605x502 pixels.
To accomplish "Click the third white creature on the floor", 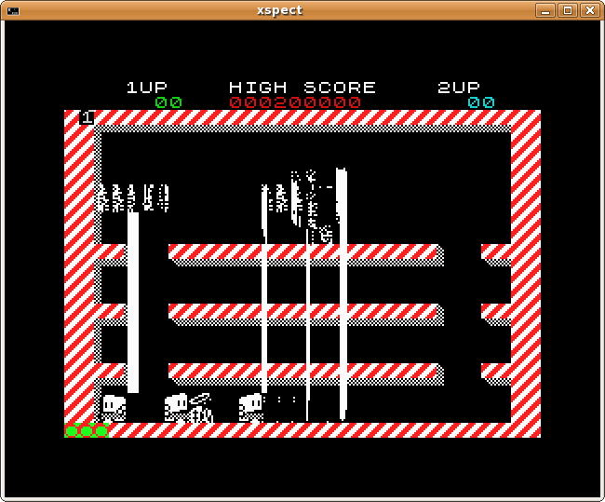I will 250,407.
